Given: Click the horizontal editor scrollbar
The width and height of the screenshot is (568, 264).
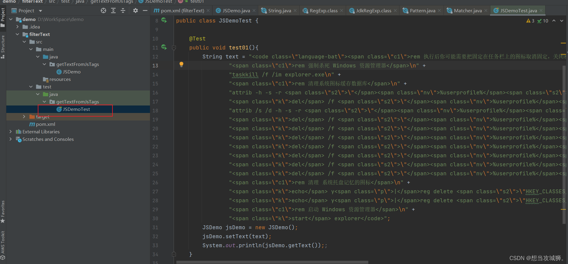Looking at the screenshot, I should coord(272,262).
